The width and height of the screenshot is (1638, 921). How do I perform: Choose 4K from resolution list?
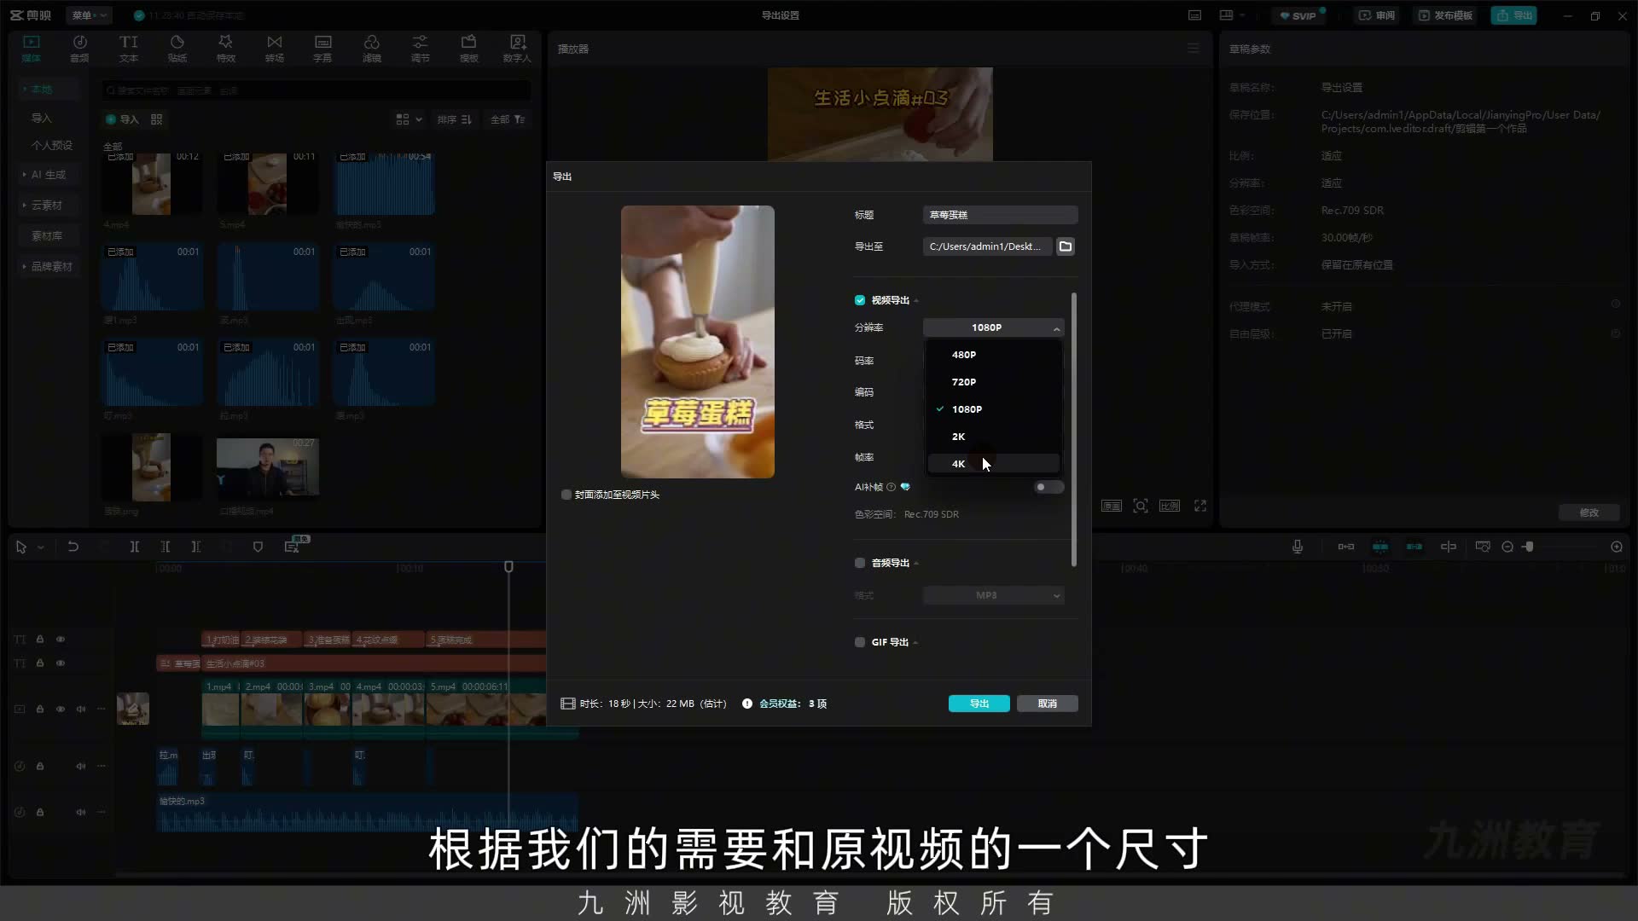(994, 464)
